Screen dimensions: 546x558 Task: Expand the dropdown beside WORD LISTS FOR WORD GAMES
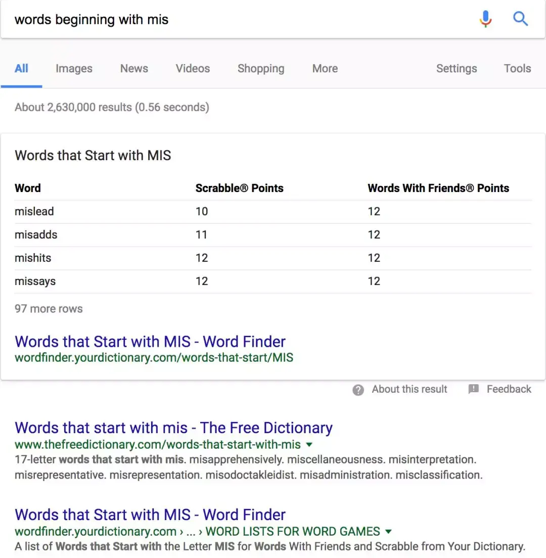388,531
